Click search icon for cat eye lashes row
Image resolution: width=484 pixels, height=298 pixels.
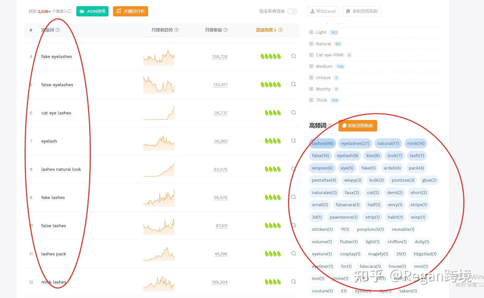point(294,112)
